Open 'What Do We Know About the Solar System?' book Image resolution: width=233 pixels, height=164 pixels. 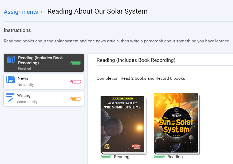pos(123,125)
